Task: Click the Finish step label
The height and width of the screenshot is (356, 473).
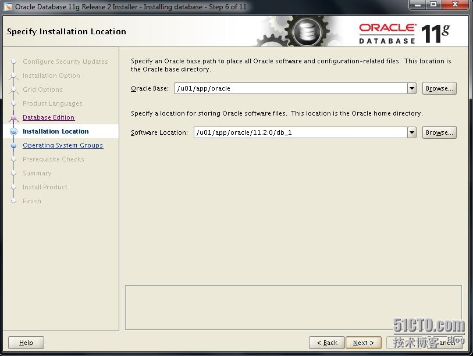Action: tap(32, 201)
